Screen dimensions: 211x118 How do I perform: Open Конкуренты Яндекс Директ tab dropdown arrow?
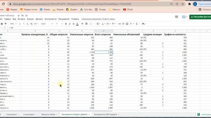pyautogui.click(x=89, y=114)
